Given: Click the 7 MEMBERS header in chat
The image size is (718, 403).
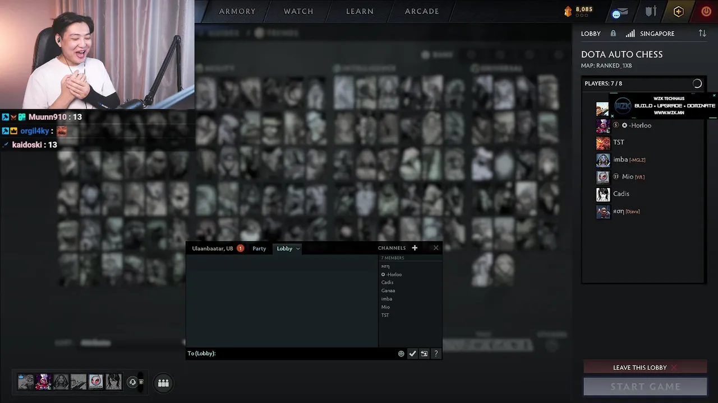Looking at the screenshot, I should (x=393, y=258).
